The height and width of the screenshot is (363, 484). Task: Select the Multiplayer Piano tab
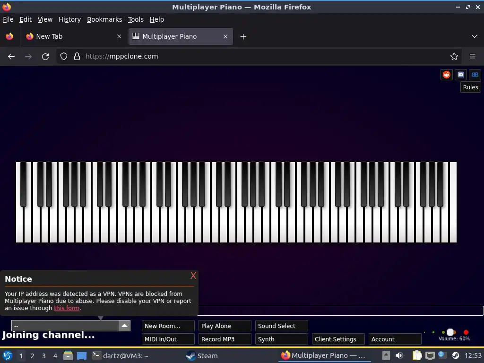click(x=181, y=36)
